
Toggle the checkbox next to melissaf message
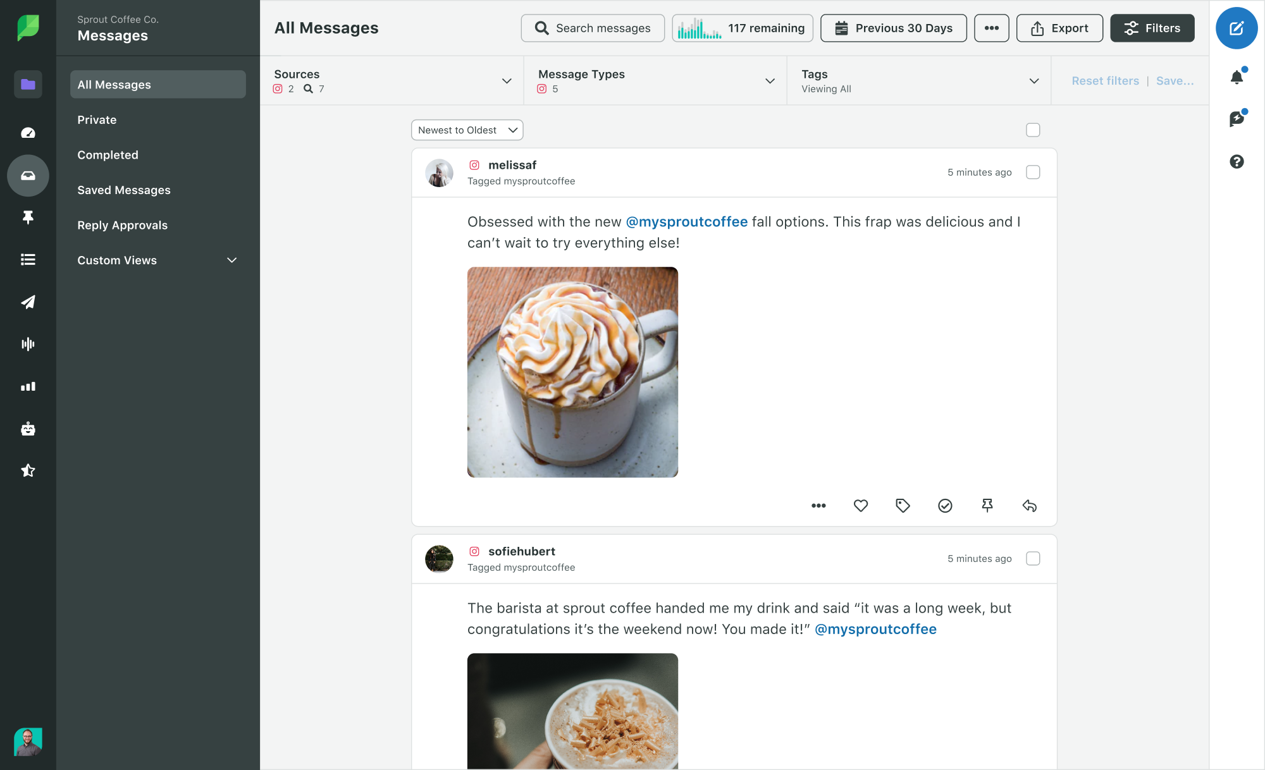tap(1034, 171)
